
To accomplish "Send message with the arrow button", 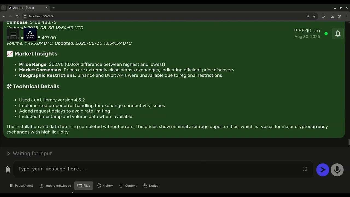I will 323,170.
